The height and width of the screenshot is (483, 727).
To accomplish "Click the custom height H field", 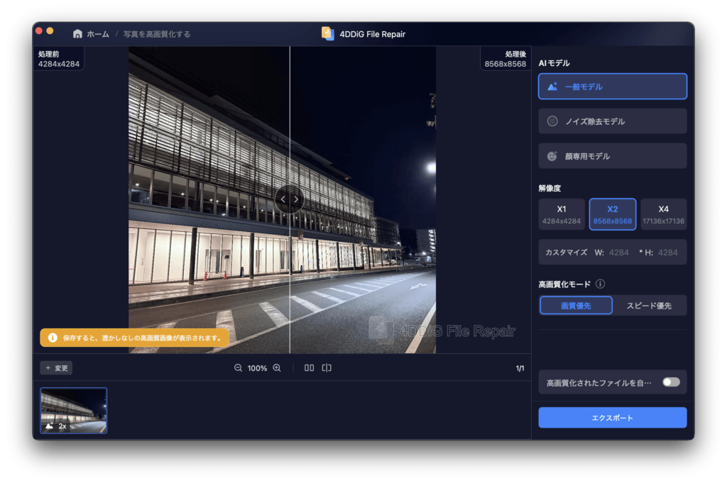I will pyautogui.click(x=667, y=252).
